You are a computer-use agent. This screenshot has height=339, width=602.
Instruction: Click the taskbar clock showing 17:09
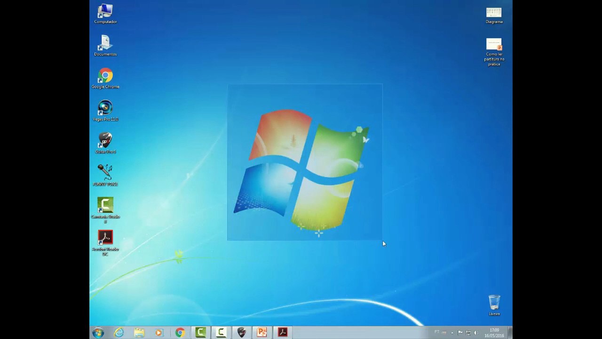pyautogui.click(x=494, y=333)
